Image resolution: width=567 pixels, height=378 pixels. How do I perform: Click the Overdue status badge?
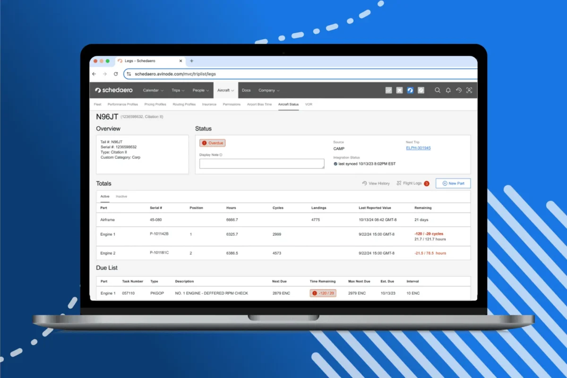pos(212,143)
